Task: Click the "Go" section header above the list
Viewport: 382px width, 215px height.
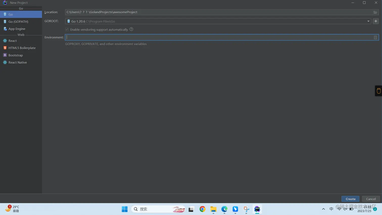Action: pos(21,8)
